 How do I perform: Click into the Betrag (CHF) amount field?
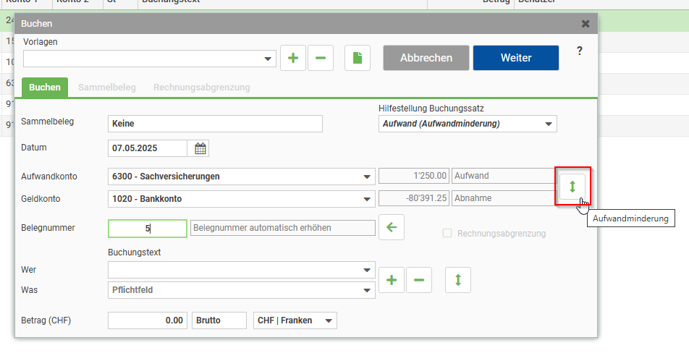(x=148, y=320)
